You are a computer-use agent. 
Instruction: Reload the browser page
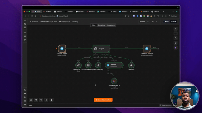(32, 16)
